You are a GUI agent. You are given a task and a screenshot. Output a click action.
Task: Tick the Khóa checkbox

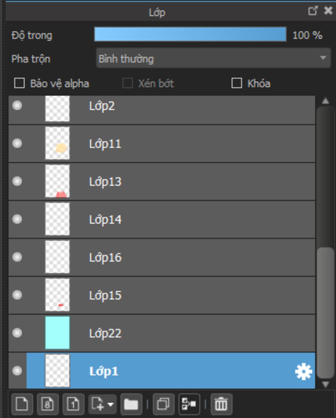coord(237,83)
